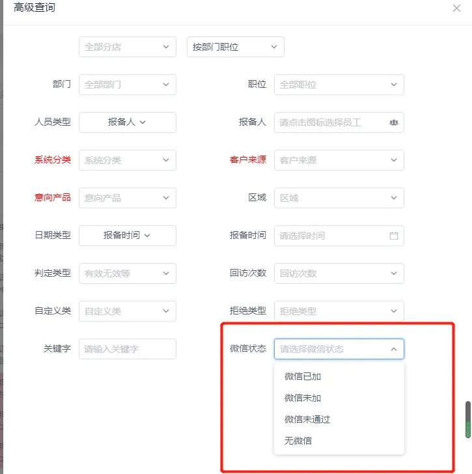The width and height of the screenshot is (472, 474).
Task: Close the 高级查询 dialog
Action: (456, 8)
